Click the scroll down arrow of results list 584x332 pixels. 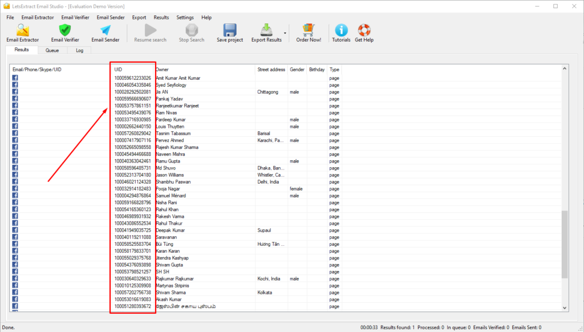coord(565,308)
